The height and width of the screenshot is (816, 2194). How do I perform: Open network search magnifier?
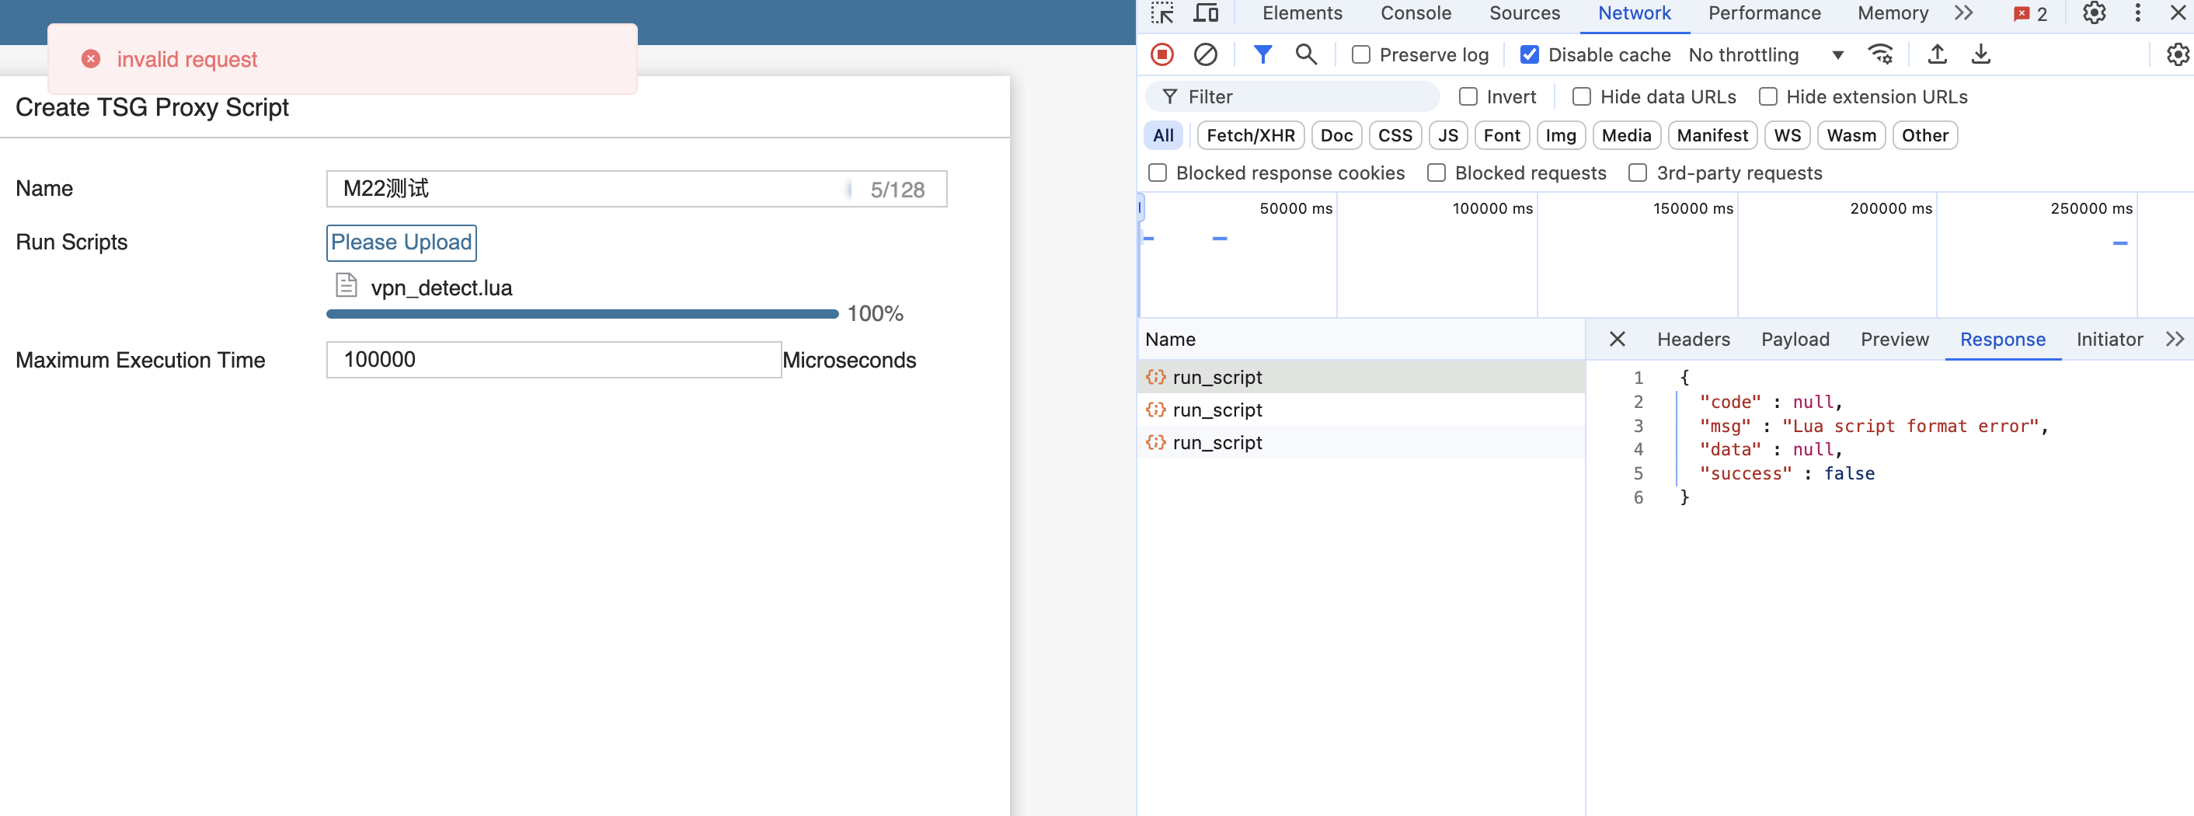point(1306,54)
